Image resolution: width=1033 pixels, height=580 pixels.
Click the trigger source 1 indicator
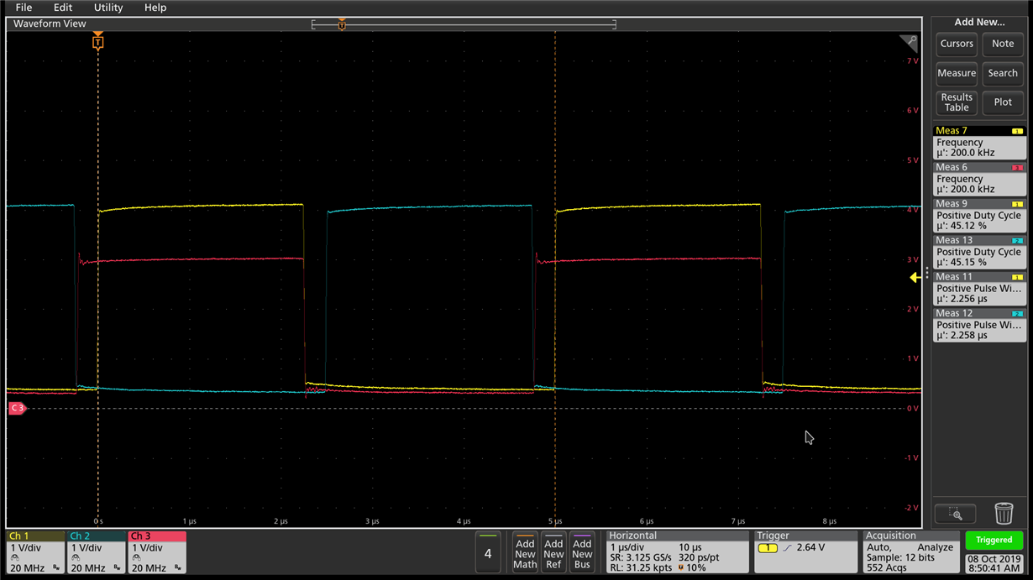click(x=768, y=547)
